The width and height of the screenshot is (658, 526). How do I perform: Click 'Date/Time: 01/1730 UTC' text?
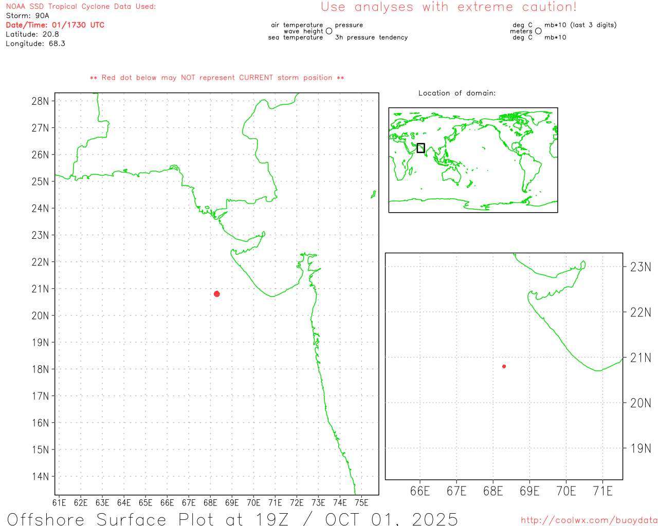(55, 25)
